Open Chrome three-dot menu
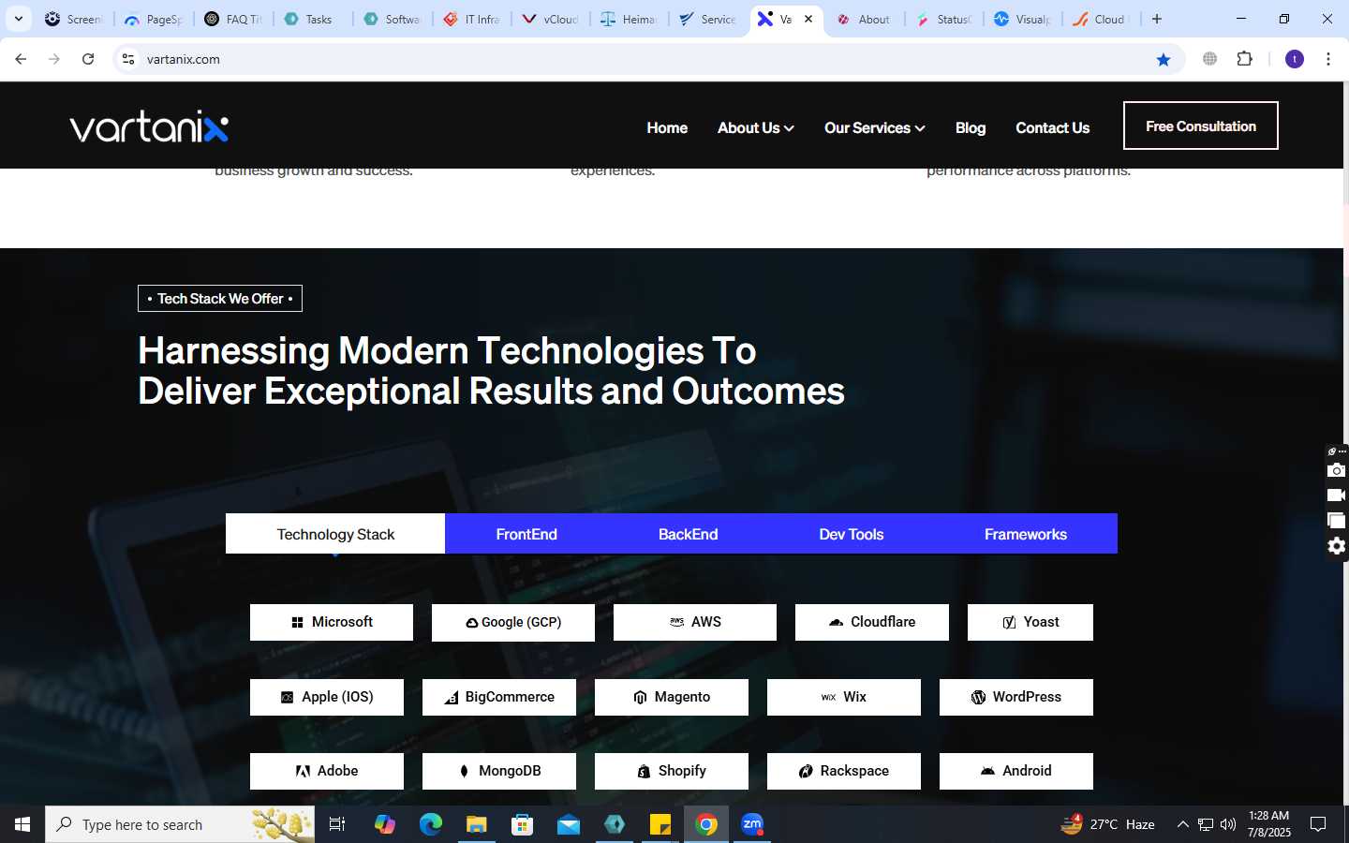The width and height of the screenshot is (1349, 843). (x=1328, y=59)
